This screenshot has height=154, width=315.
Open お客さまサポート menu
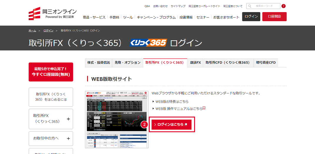(226, 17)
